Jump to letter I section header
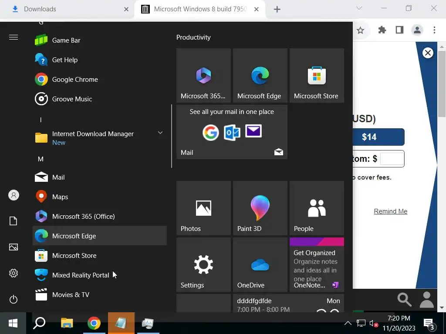446x334 pixels. coord(41,120)
